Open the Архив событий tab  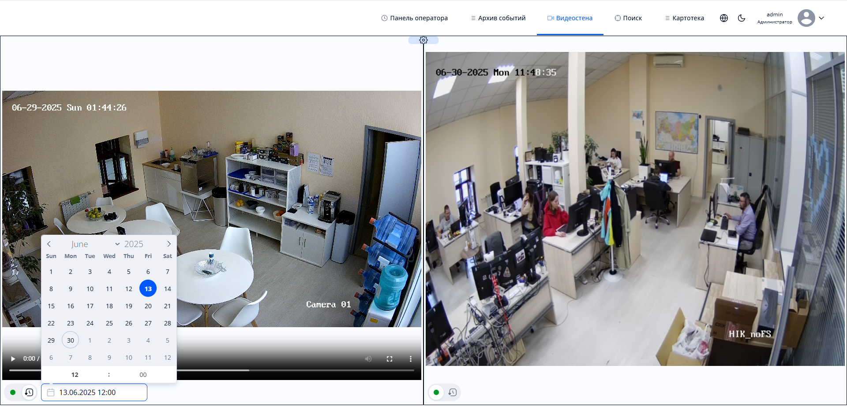click(498, 18)
